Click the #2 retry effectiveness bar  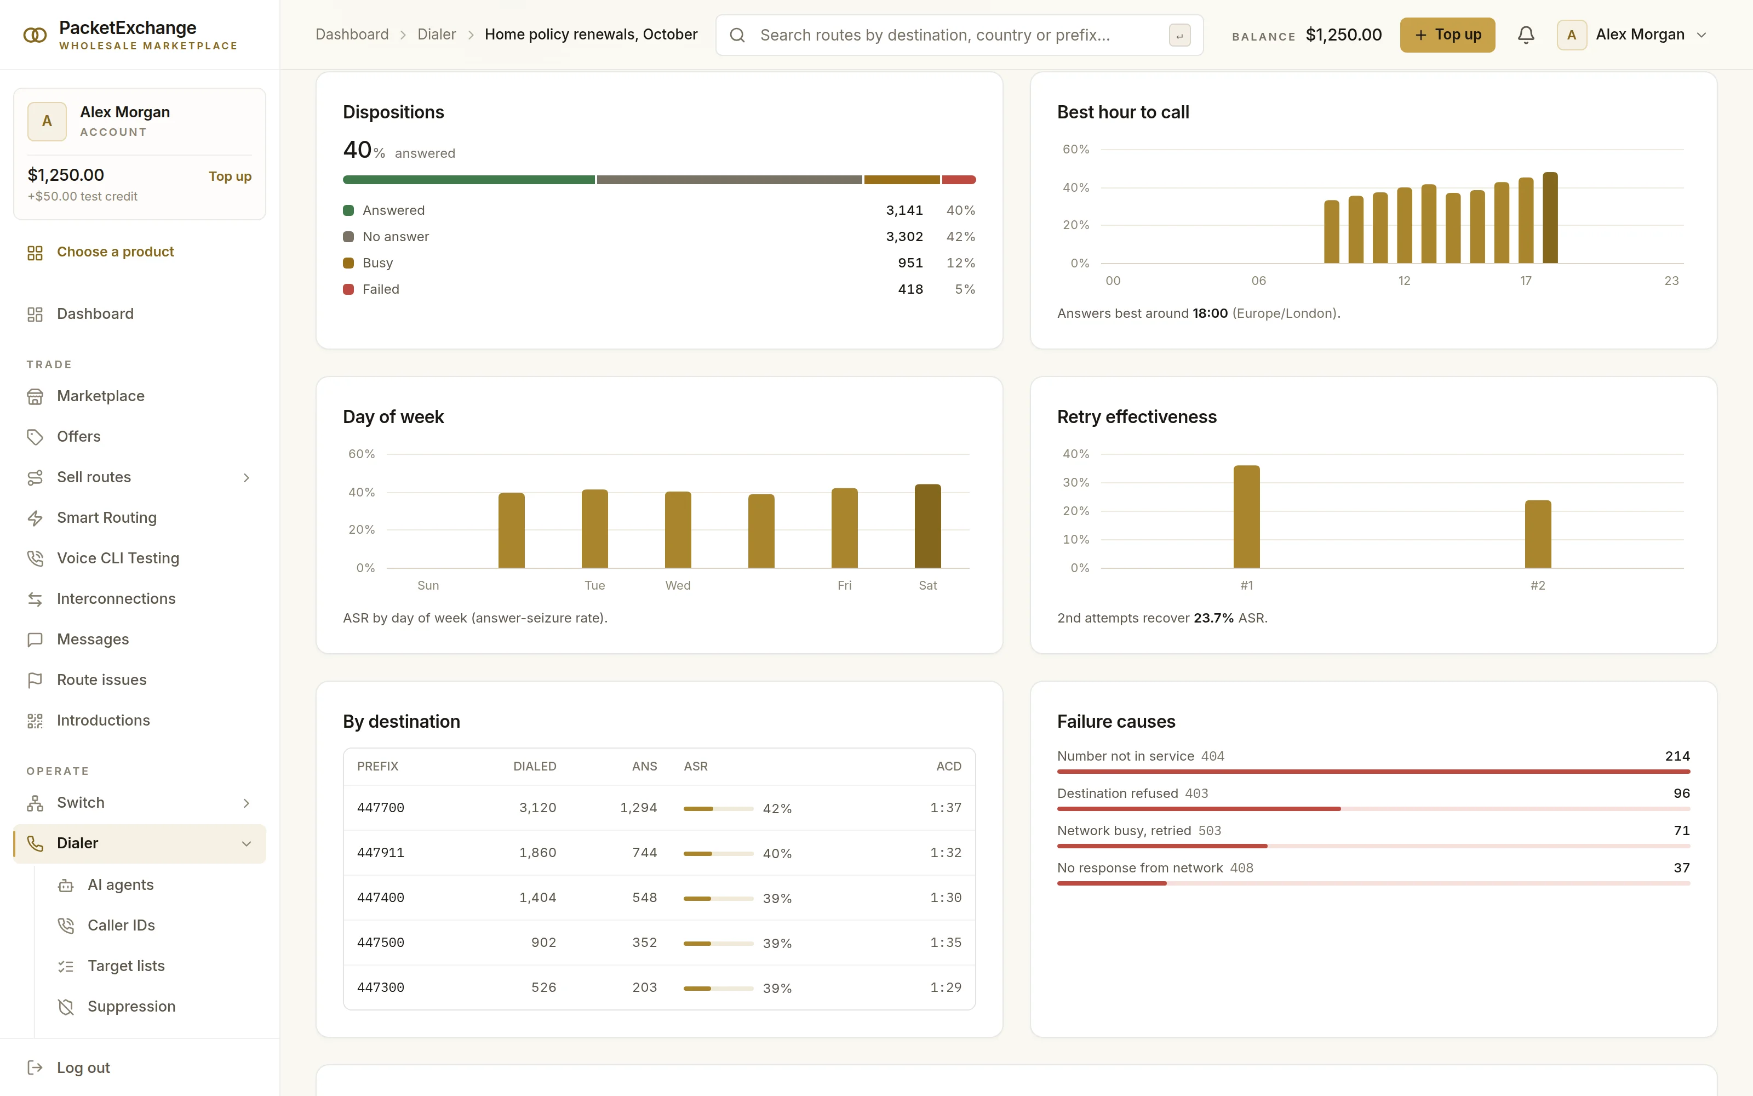[x=1538, y=534]
